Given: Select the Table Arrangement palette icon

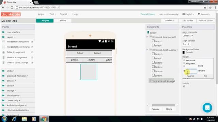Looking at the screenshot, I should point(4,52).
